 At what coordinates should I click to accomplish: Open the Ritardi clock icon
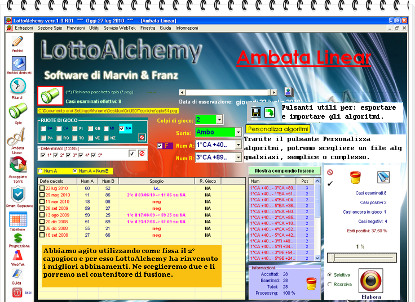point(17,86)
